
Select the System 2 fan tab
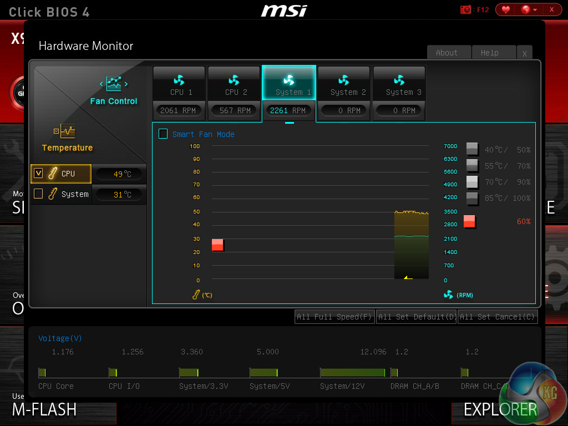click(344, 83)
